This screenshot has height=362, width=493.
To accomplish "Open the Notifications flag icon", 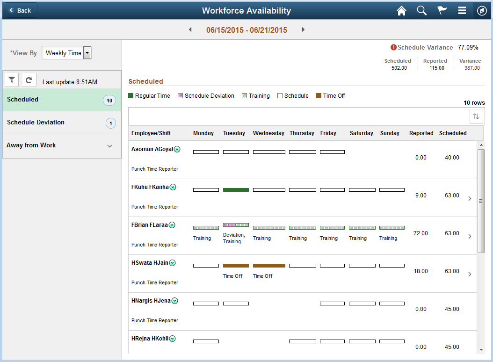I will pos(442,10).
